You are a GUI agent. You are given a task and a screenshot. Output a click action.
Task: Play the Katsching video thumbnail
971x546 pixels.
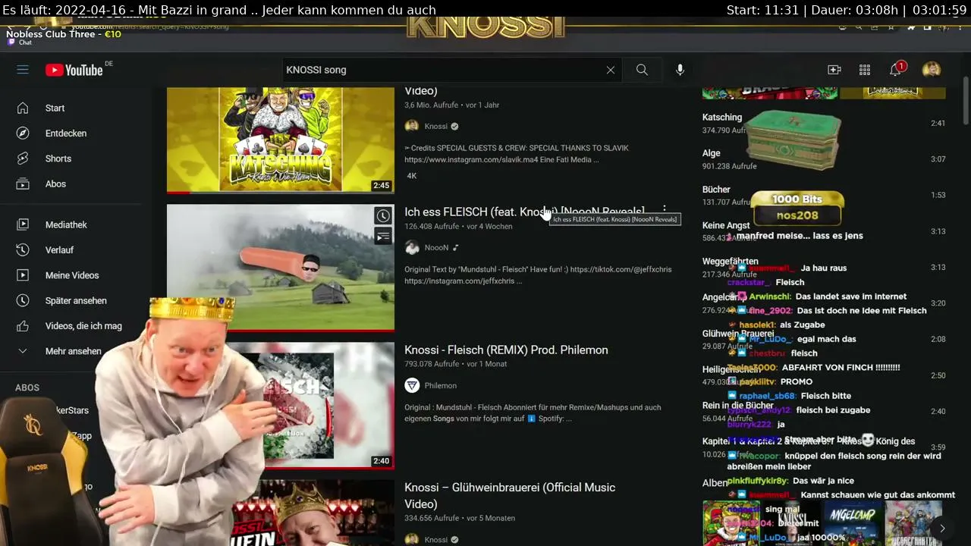coord(281,140)
